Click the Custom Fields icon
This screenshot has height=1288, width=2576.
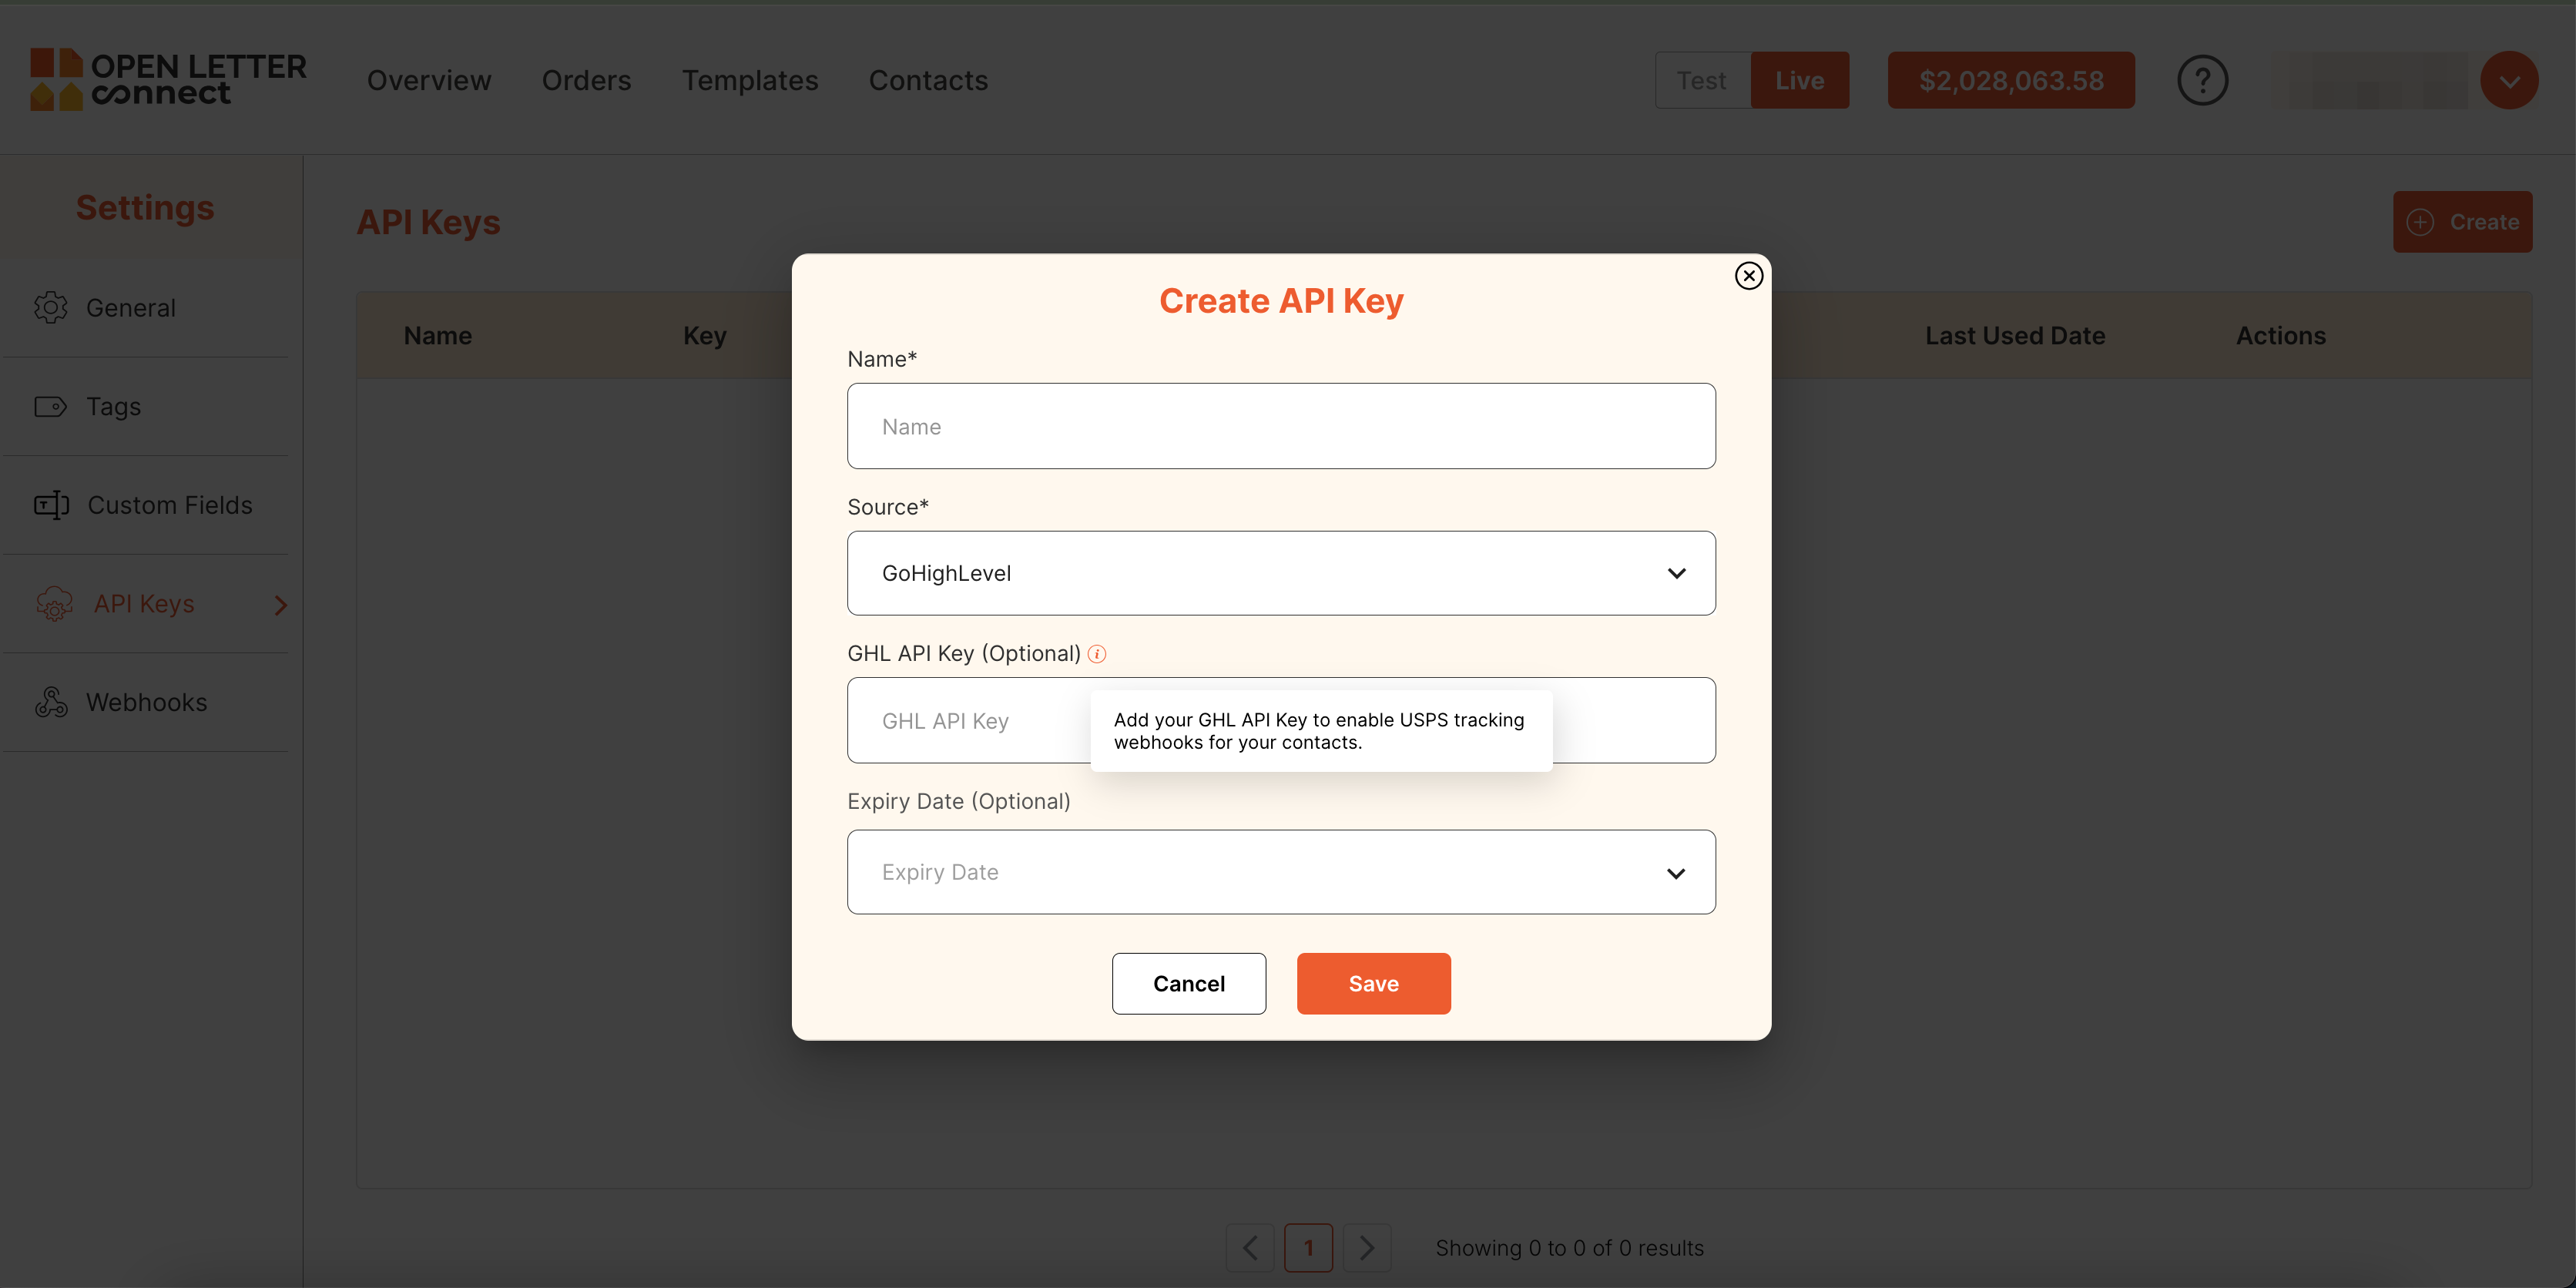[51, 505]
